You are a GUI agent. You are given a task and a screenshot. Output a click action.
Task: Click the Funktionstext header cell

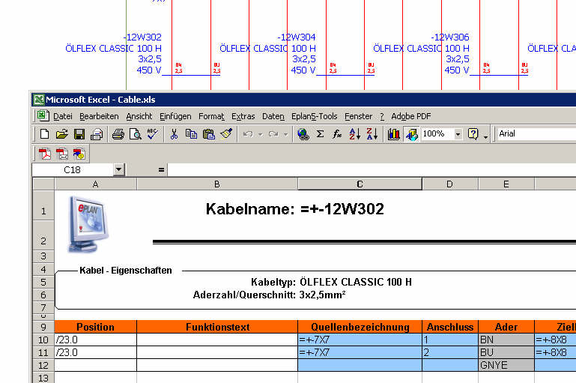pyautogui.click(x=217, y=327)
